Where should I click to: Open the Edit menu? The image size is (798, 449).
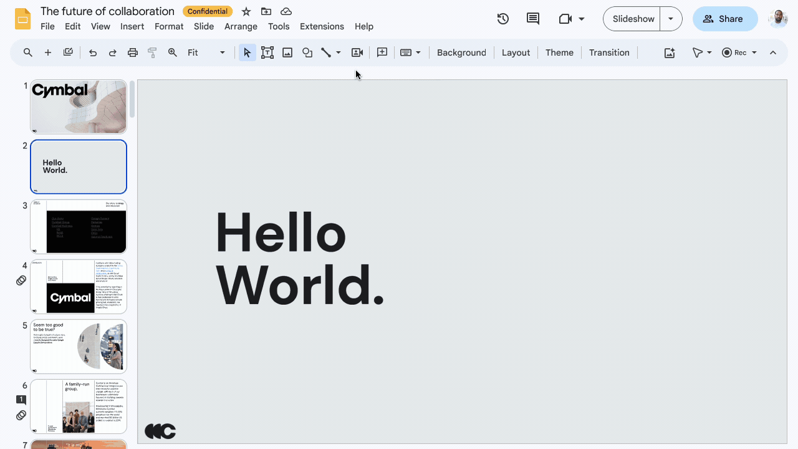[73, 26]
